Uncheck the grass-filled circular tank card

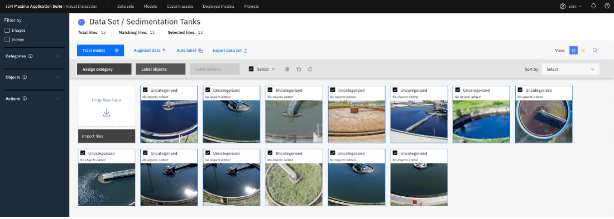[270, 153]
